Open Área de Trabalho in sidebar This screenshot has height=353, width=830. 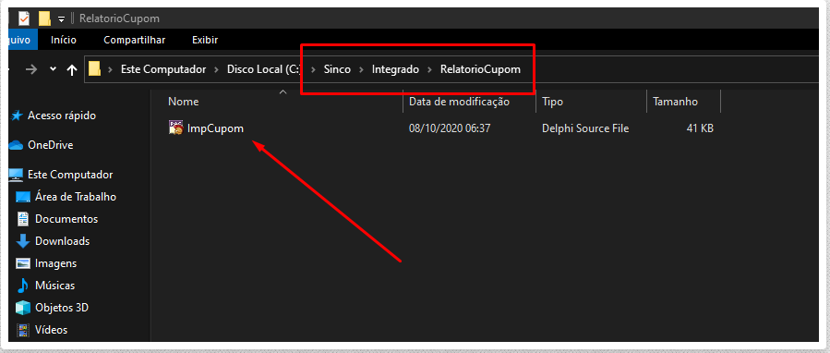(76, 197)
